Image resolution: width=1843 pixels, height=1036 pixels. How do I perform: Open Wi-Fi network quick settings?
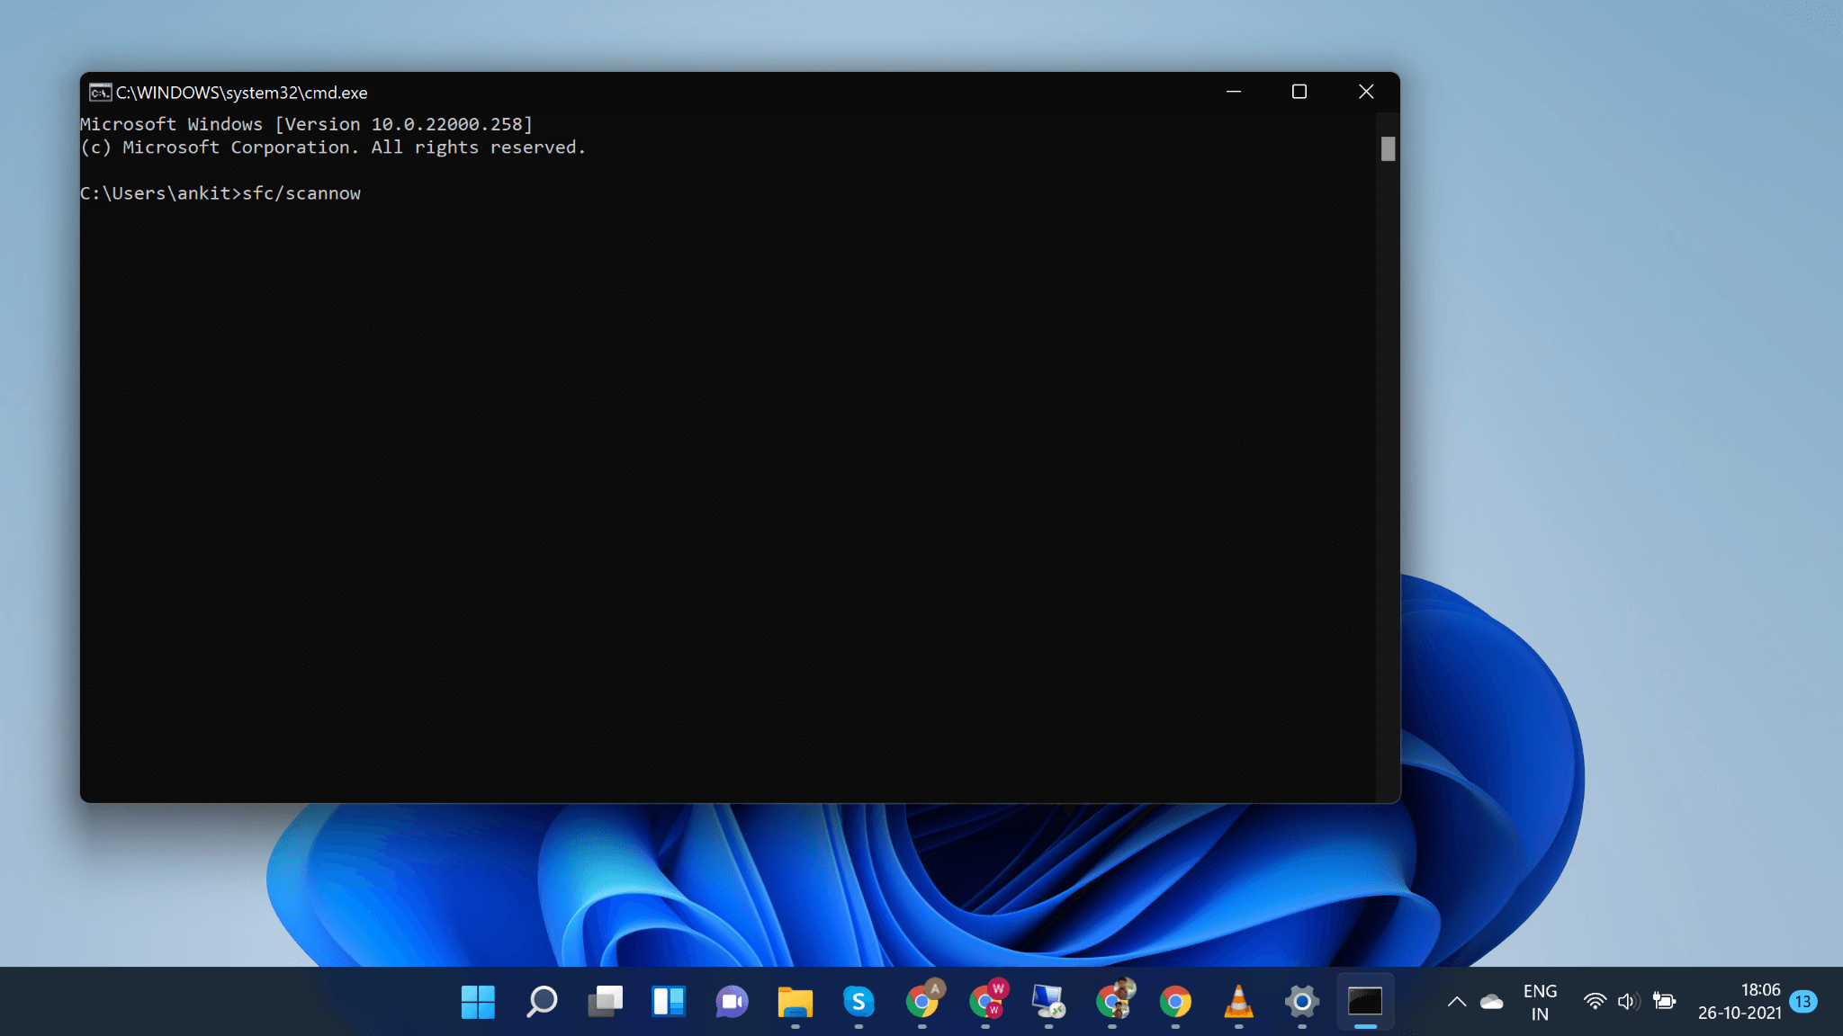point(1596,1001)
